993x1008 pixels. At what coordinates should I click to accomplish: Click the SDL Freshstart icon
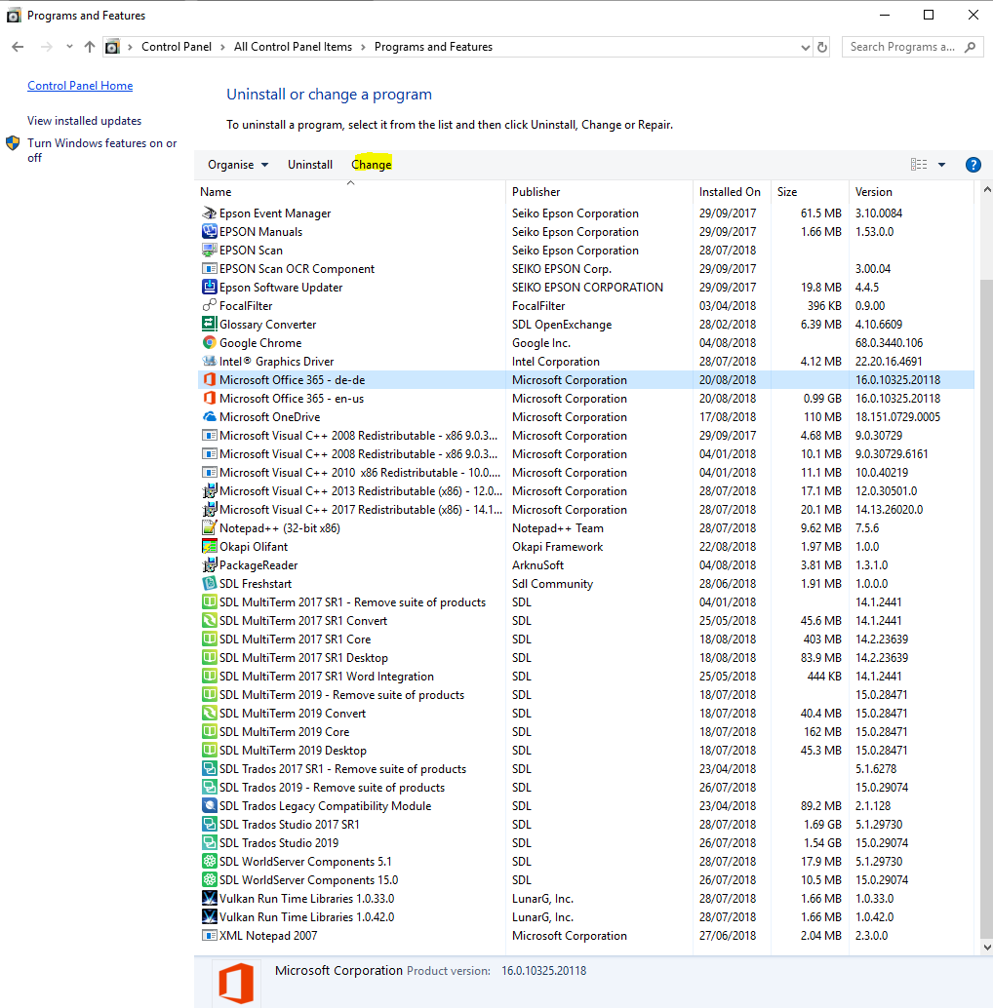click(x=209, y=584)
